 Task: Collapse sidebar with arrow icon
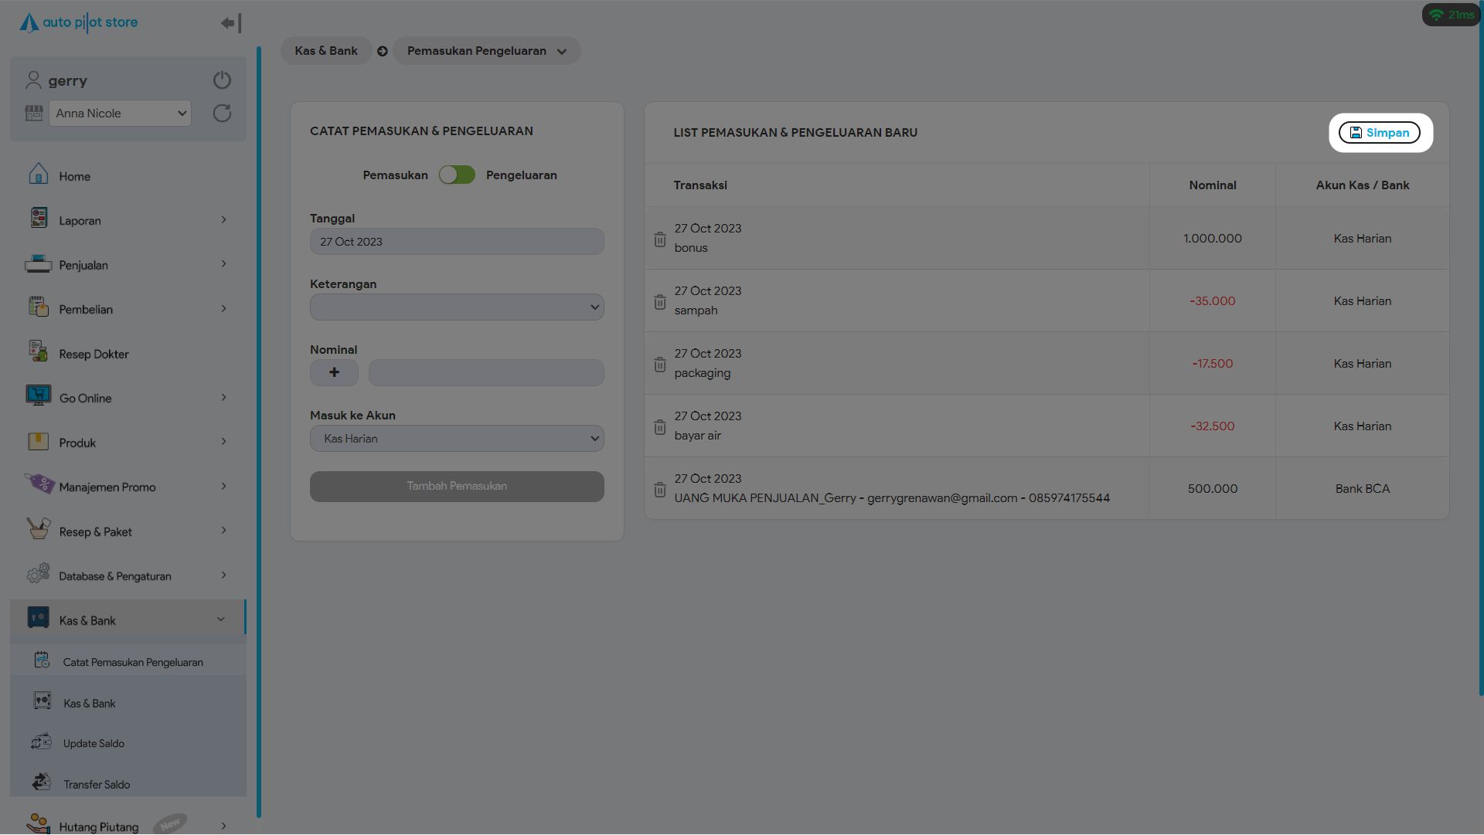point(230,23)
